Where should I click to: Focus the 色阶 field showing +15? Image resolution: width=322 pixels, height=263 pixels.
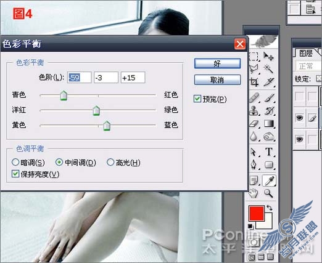[x=133, y=78]
